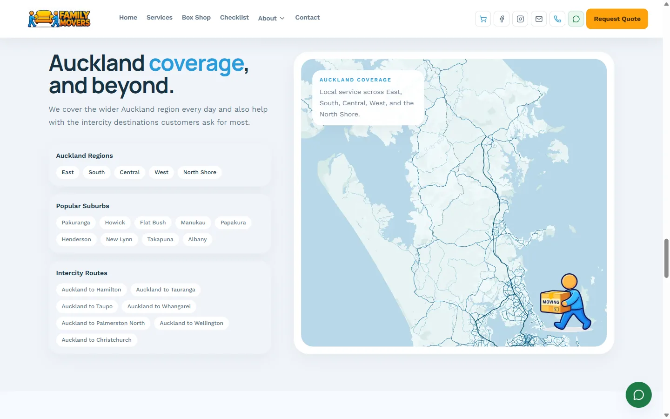Click the Family Movers logo
This screenshot has width=670, height=419.
click(x=59, y=19)
